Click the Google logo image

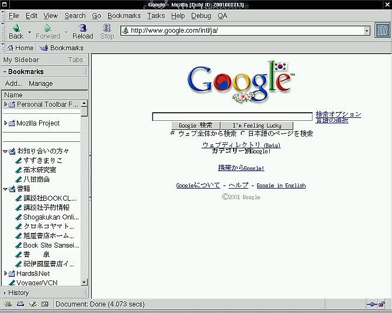point(241,81)
